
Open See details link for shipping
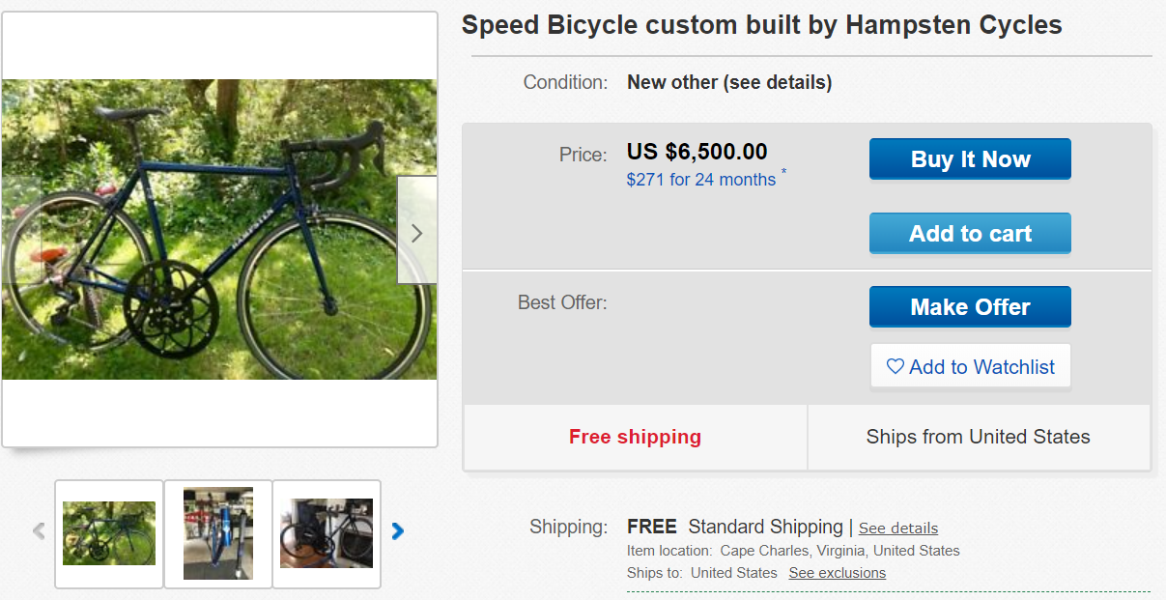point(898,529)
